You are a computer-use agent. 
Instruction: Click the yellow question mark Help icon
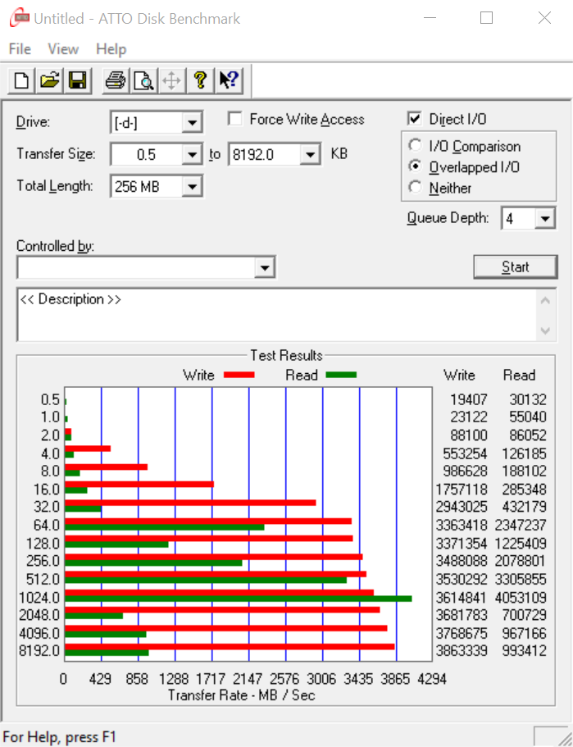(x=200, y=80)
